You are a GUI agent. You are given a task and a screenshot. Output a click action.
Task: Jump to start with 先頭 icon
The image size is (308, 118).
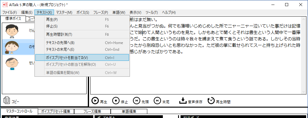pyautogui.click(x=137, y=101)
